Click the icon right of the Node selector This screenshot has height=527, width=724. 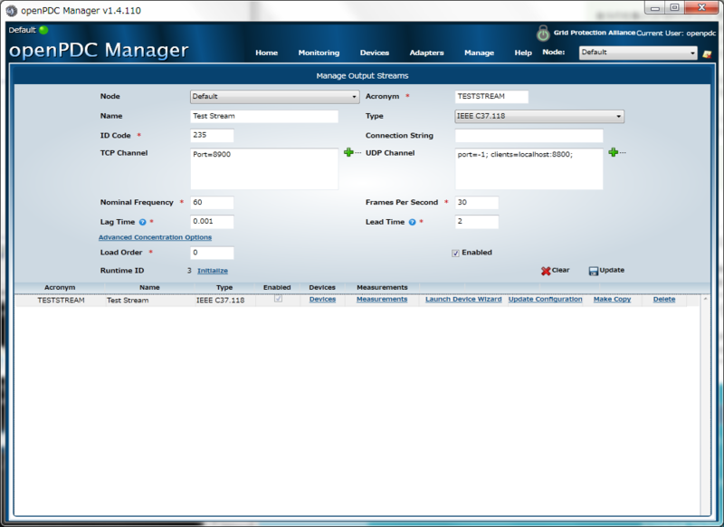click(707, 54)
